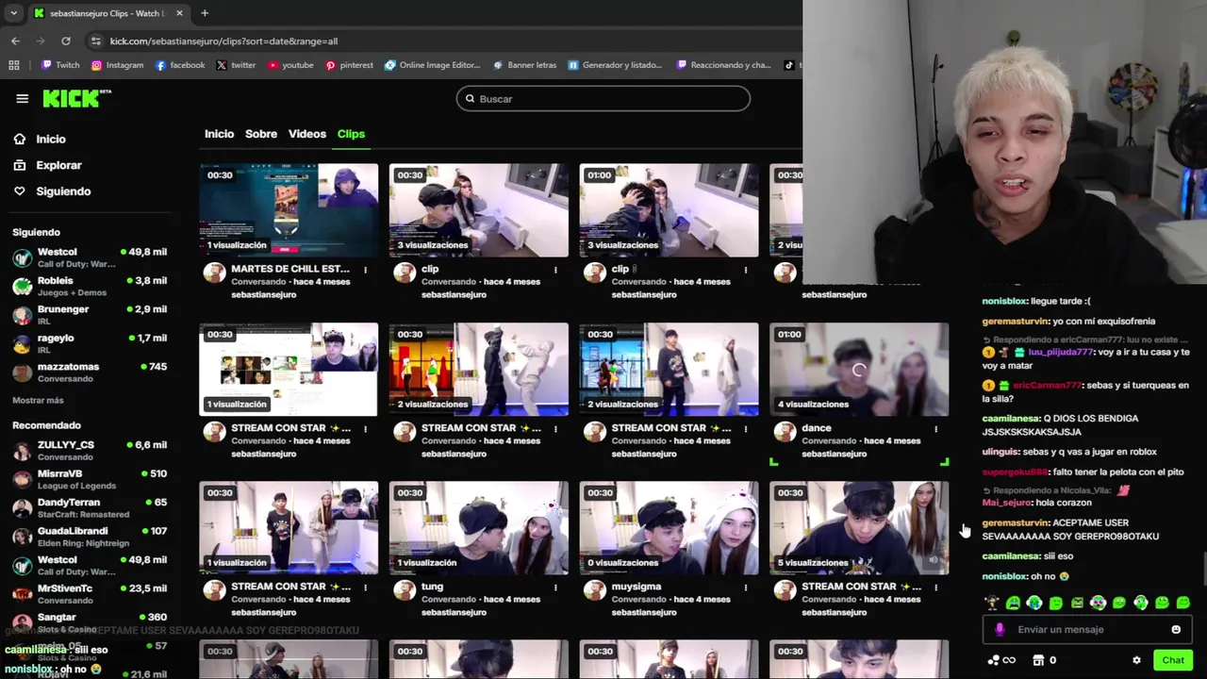Click the site information icon in address bar
Image resolution: width=1207 pixels, height=679 pixels.
point(95,41)
